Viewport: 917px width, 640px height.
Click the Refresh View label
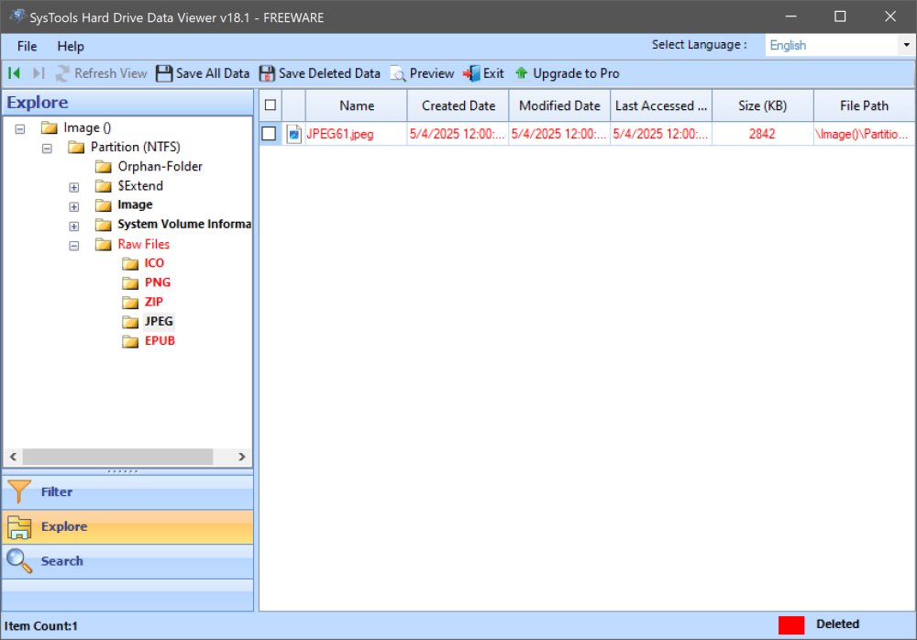[x=111, y=73]
